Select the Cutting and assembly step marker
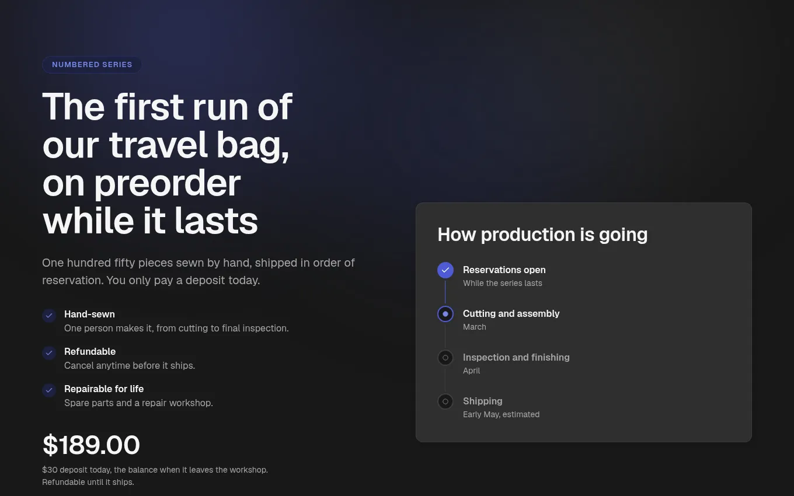This screenshot has height=496, width=794. (x=445, y=314)
